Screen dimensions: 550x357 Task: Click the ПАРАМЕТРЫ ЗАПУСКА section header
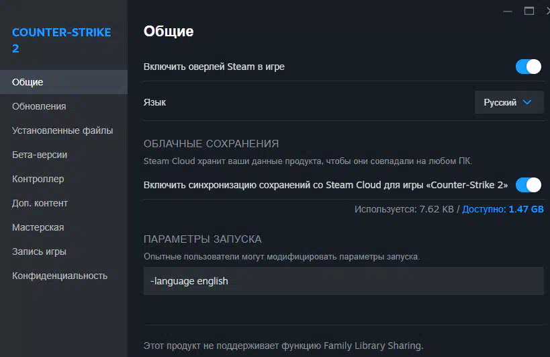[202, 239]
